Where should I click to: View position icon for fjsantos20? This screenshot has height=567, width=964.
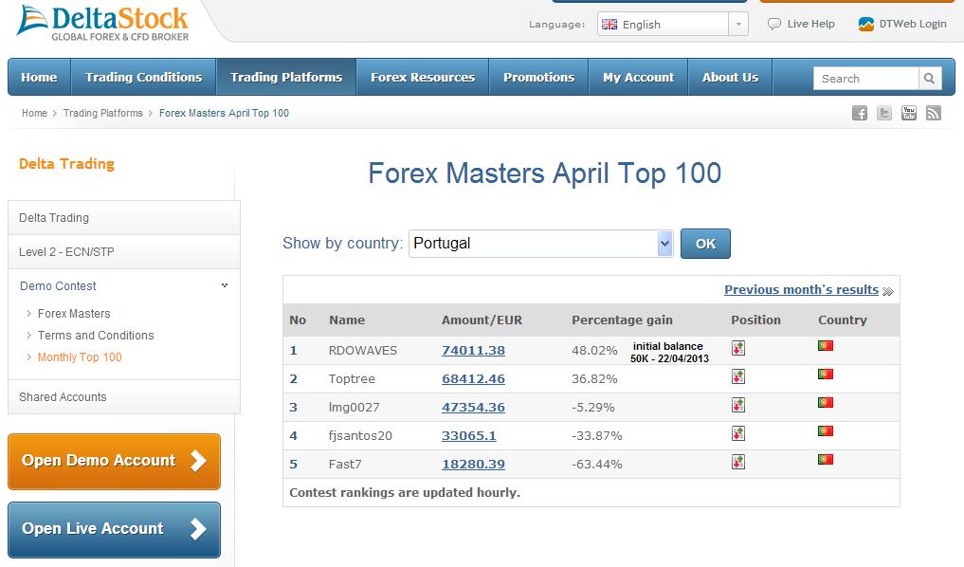click(738, 433)
